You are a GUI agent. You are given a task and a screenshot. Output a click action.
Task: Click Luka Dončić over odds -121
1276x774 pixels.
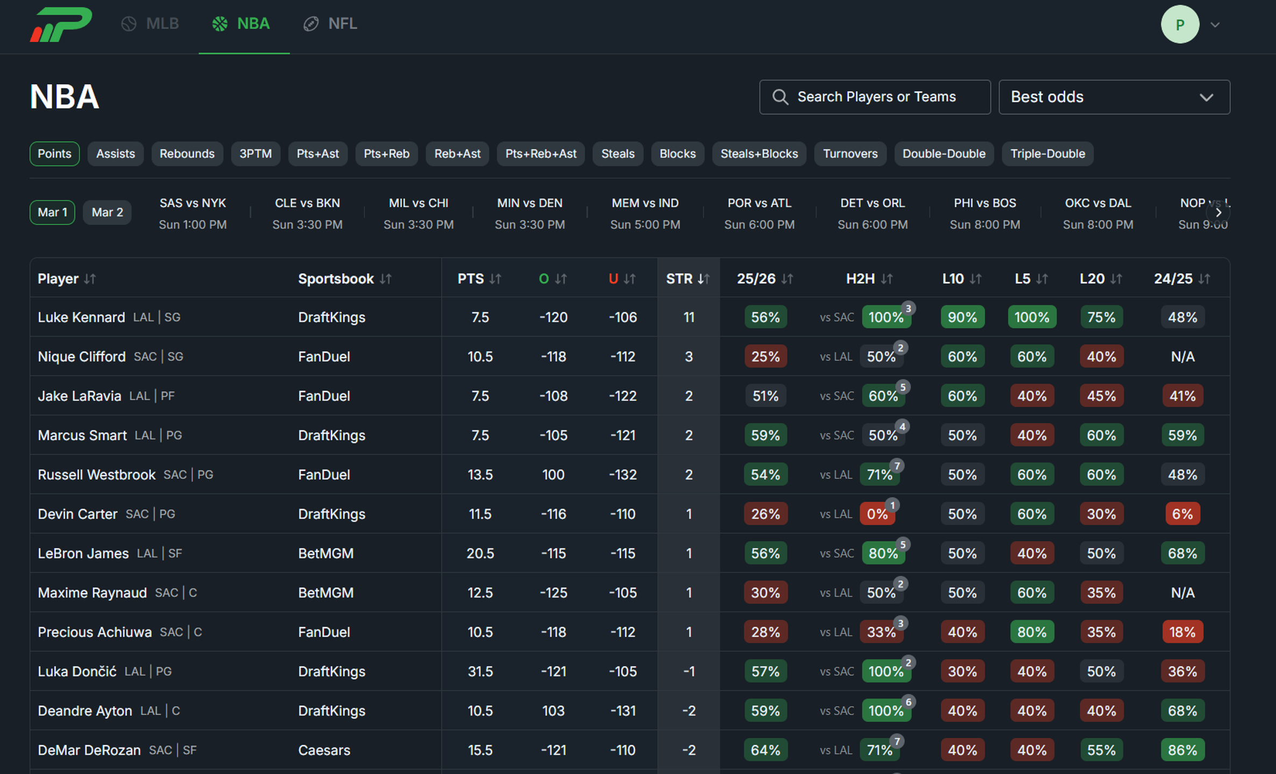554,671
